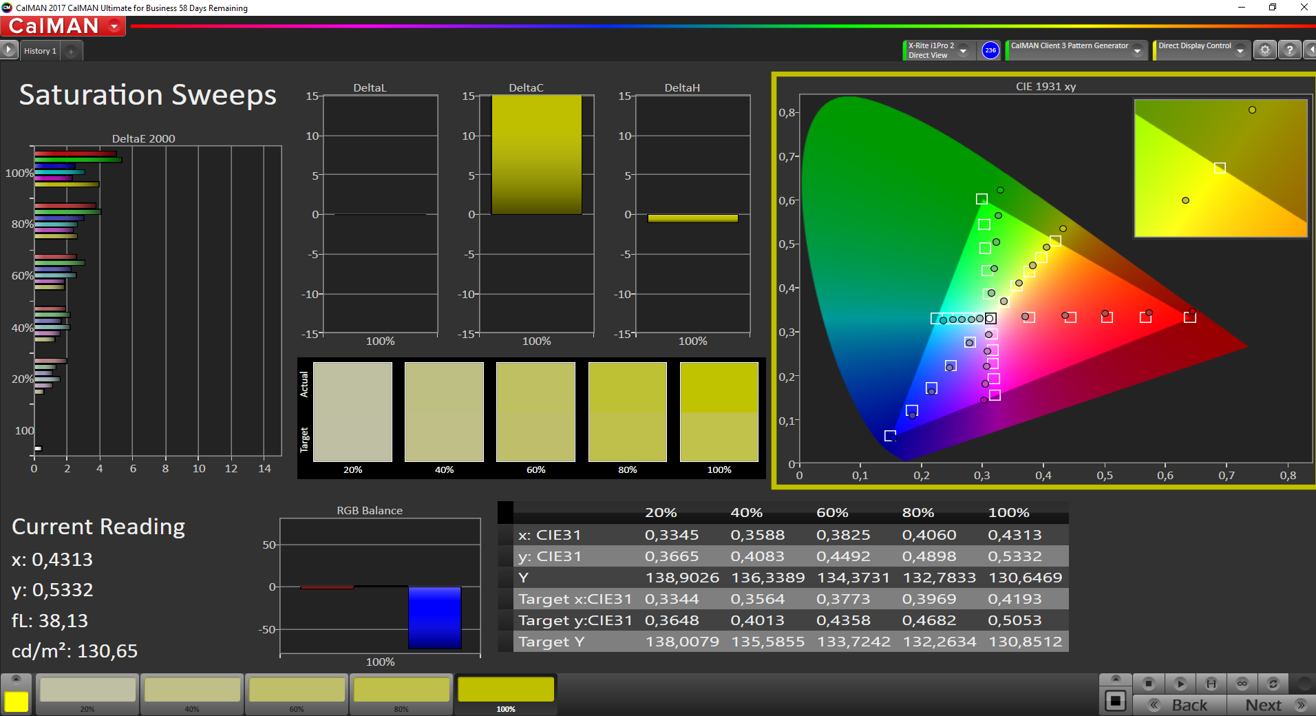Expand options above the pattern window icon
This screenshot has width=1316, height=716.
(1116, 679)
